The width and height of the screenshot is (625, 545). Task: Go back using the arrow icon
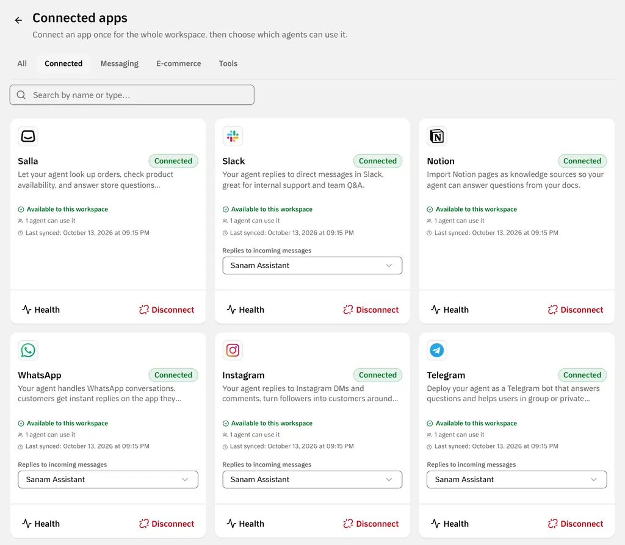click(18, 20)
